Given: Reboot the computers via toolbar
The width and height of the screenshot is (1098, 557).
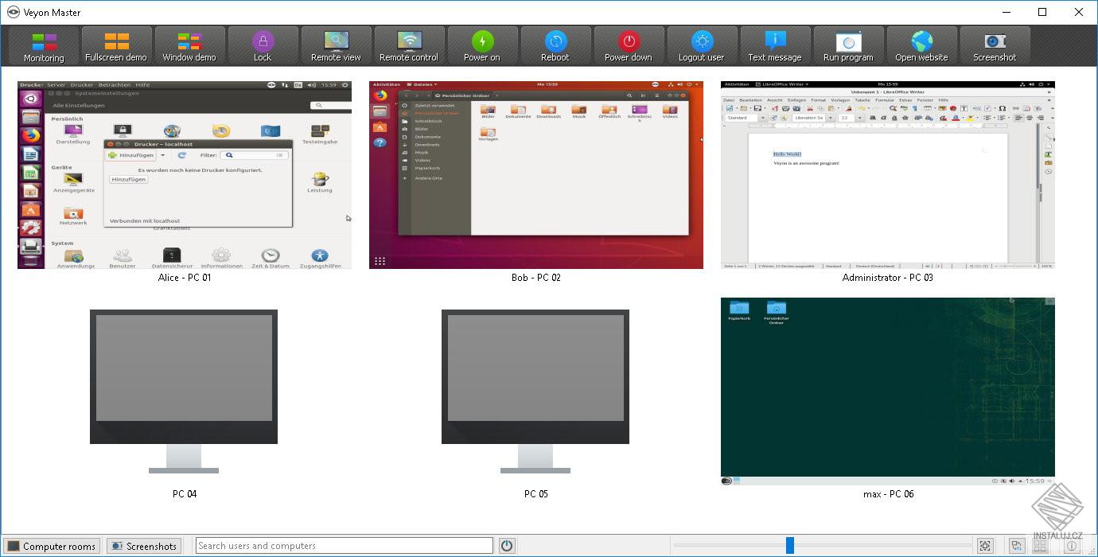Looking at the screenshot, I should click(555, 46).
